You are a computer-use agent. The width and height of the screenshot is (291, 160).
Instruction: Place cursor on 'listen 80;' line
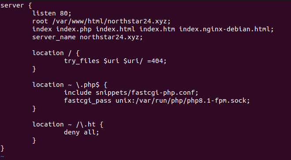52,13
